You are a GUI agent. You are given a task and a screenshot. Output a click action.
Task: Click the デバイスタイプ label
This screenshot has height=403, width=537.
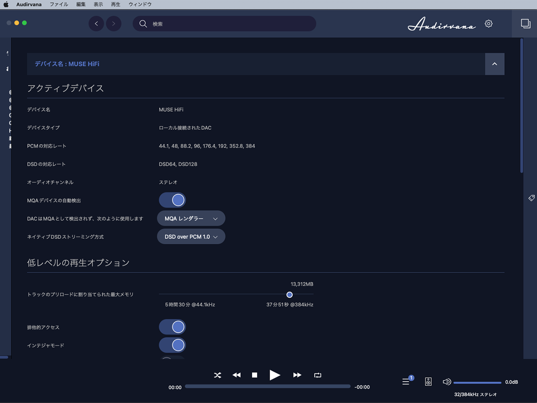44,128
